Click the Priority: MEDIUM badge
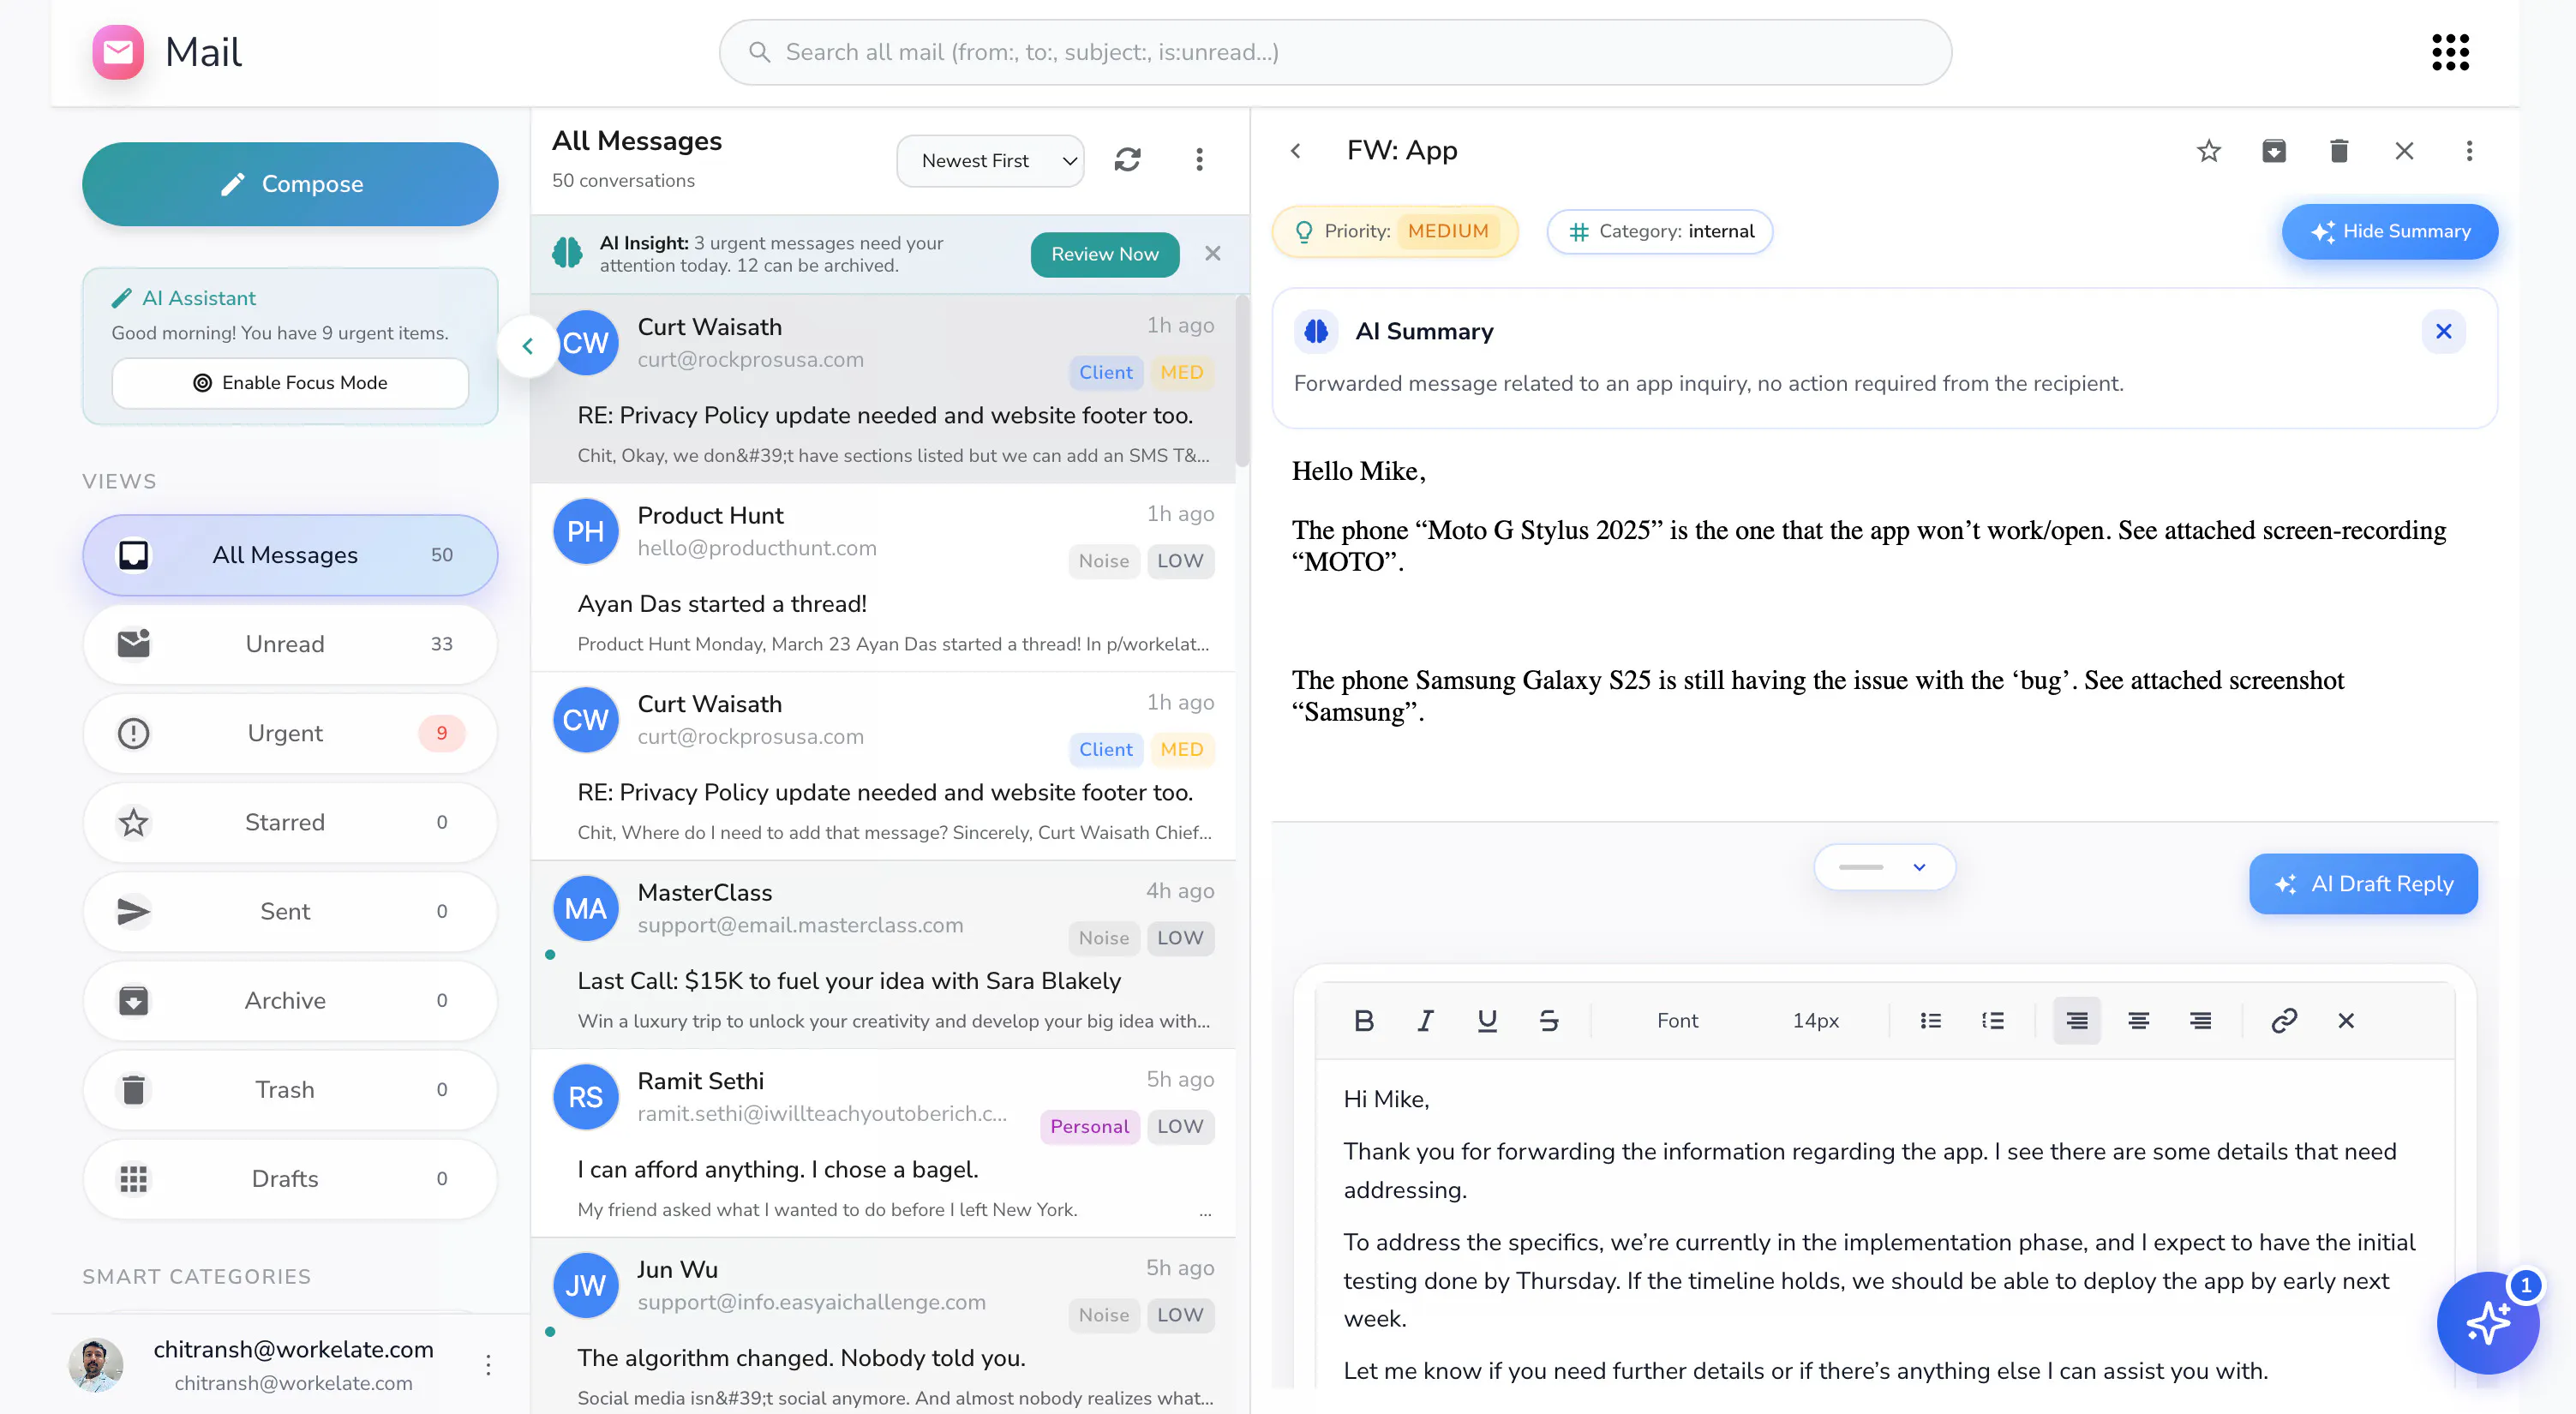Screen dimensions: 2576x1414 click(1395, 231)
